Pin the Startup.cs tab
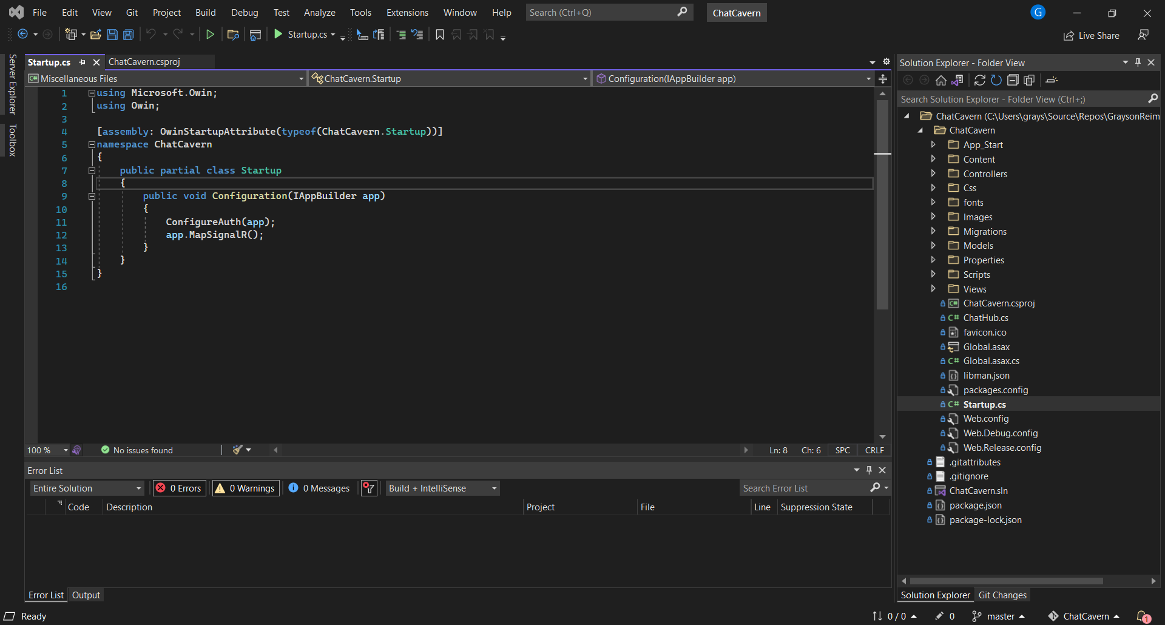This screenshot has width=1165, height=625. [x=82, y=62]
